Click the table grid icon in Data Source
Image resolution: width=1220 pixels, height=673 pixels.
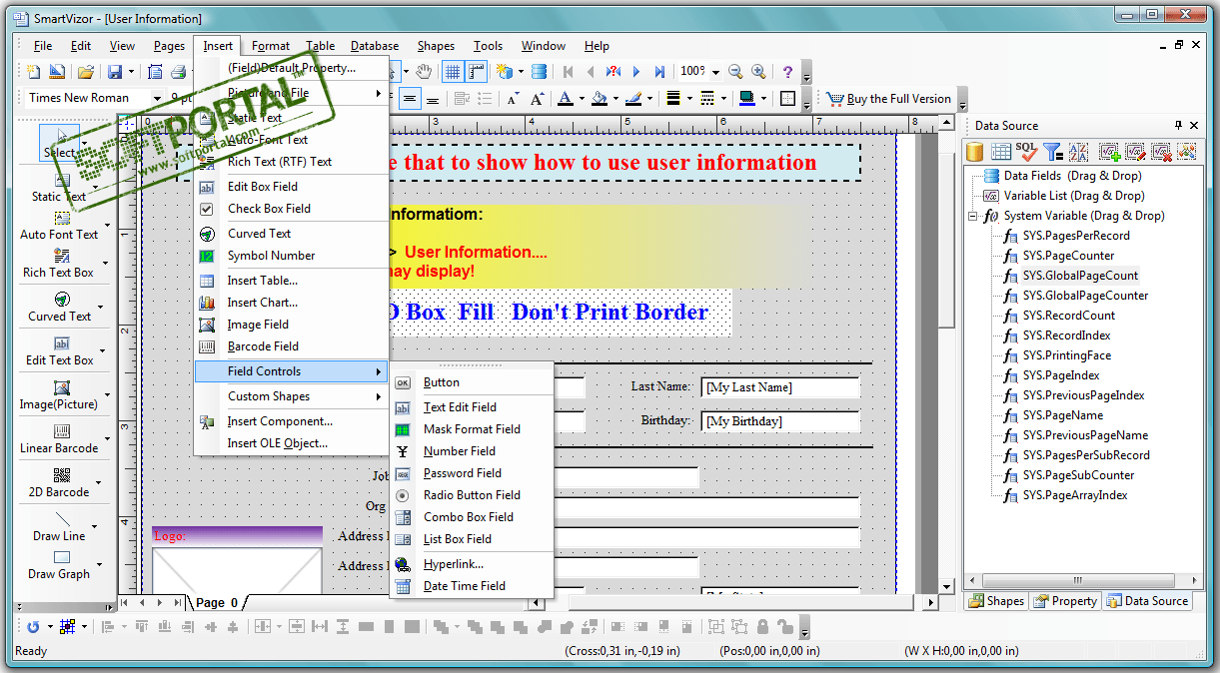[x=1001, y=152]
